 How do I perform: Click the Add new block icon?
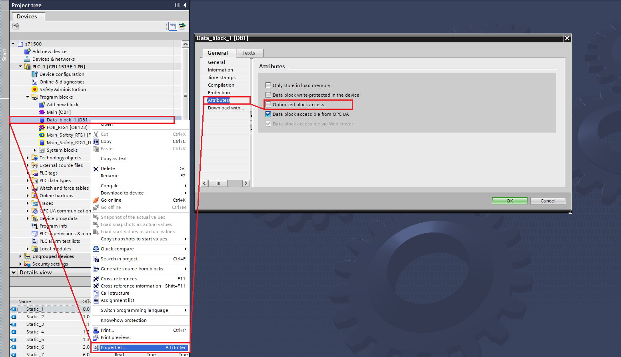42,105
